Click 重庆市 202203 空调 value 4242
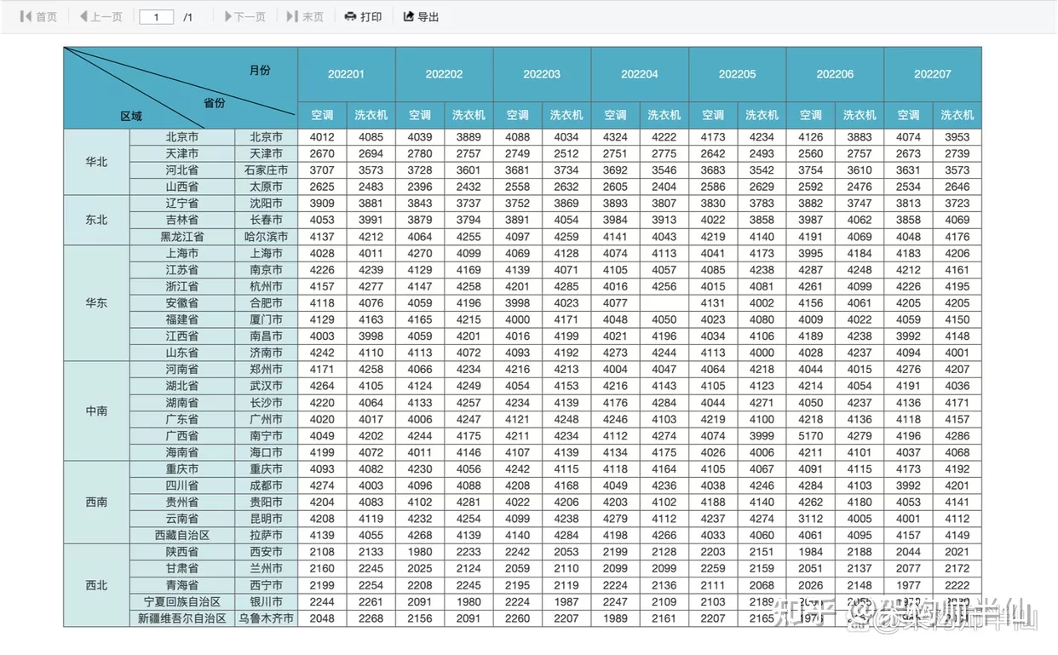 point(518,469)
